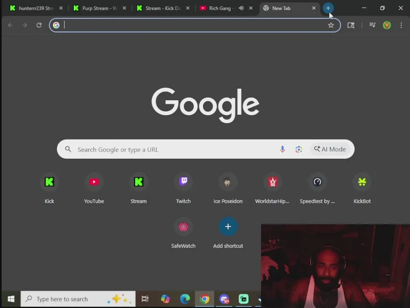Open the media controls toolbar icon
Image resolution: width=410 pixels, height=308 pixels.
point(372,25)
